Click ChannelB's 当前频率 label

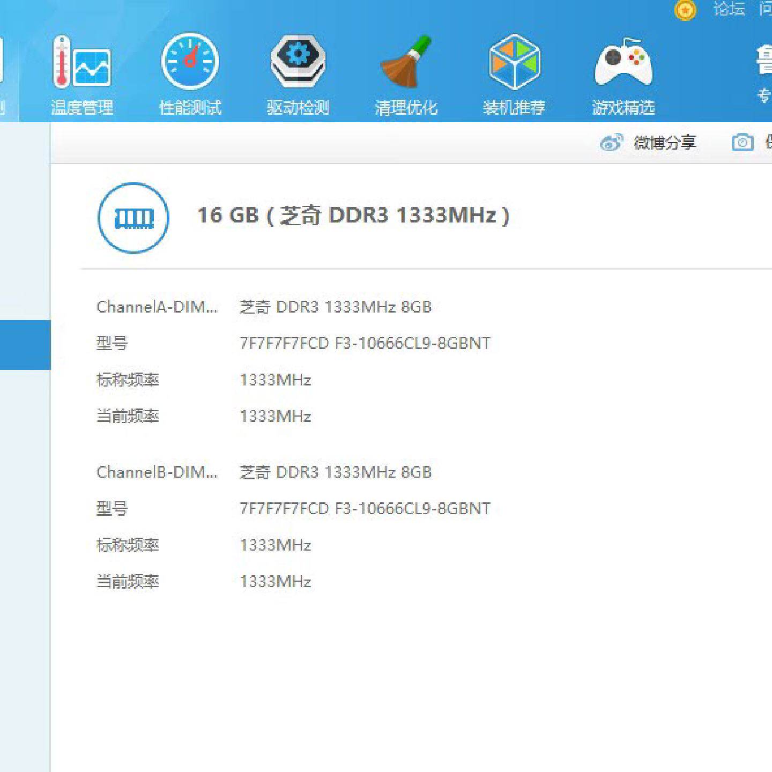point(128,581)
